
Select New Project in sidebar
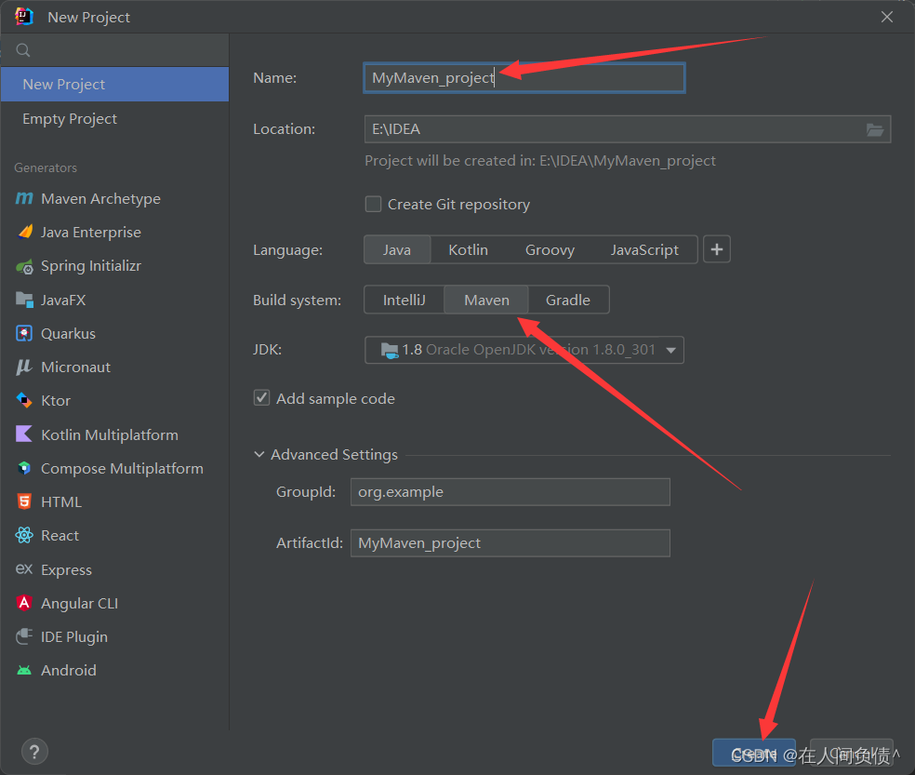[115, 84]
